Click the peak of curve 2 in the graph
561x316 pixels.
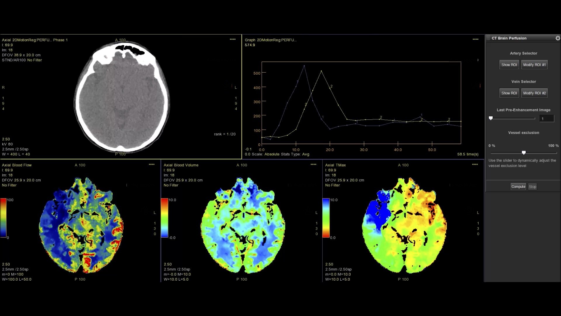click(x=321, y=71)
